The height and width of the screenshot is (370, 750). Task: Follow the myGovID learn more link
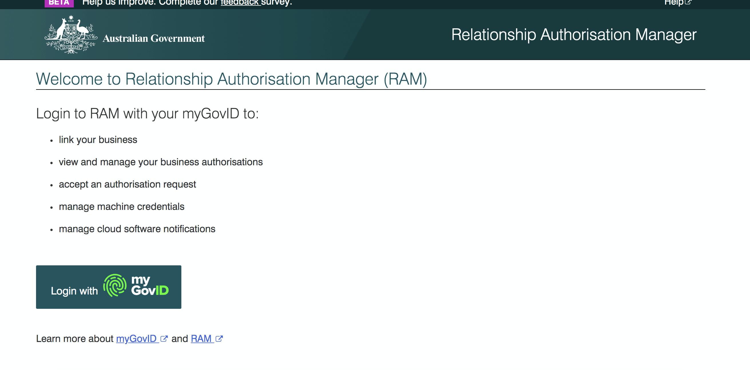136,339
